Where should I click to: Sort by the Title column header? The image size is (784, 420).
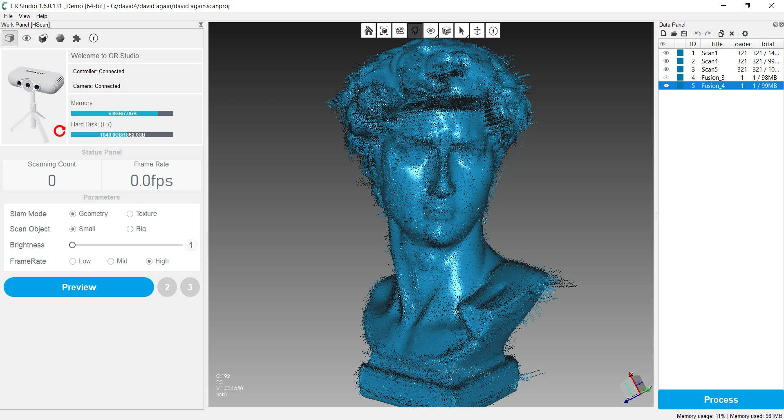tap(717, 44)
